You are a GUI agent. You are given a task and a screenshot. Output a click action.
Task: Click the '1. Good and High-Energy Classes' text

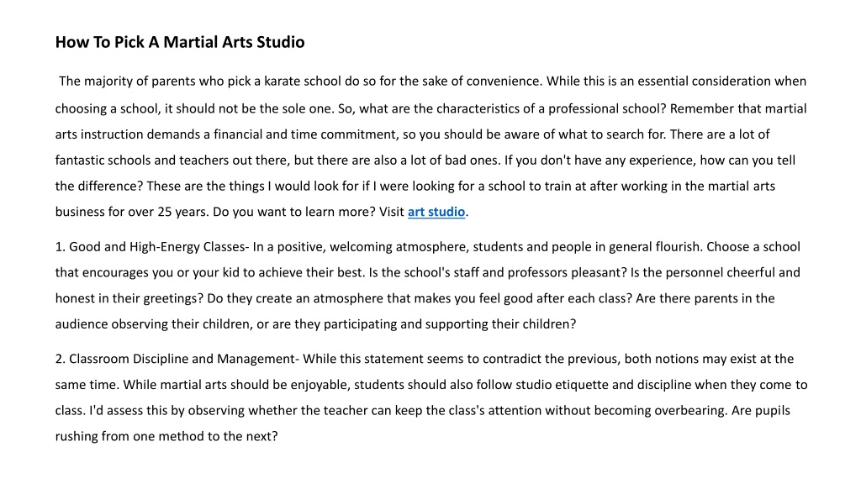pyautogui.click(x=150, y=247)
